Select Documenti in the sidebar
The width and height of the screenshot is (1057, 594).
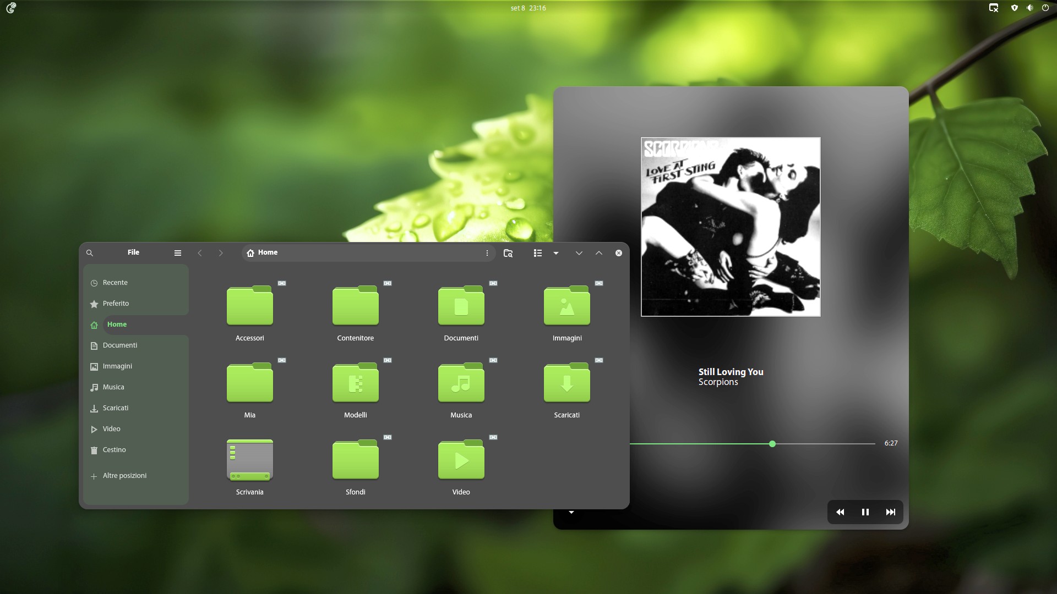(x=136, y=345)
